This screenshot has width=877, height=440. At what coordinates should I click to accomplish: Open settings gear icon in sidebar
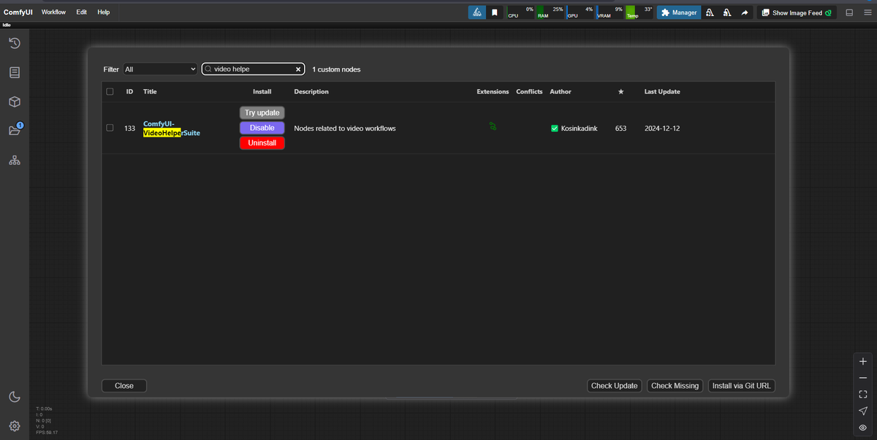coord(14,426)
